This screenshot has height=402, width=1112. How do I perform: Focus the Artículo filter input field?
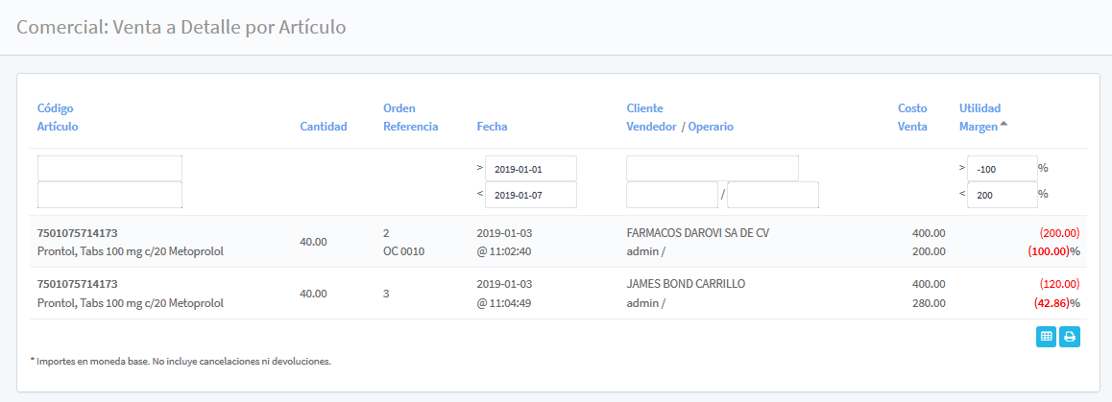pyautogui.click(x=109, y=195)
